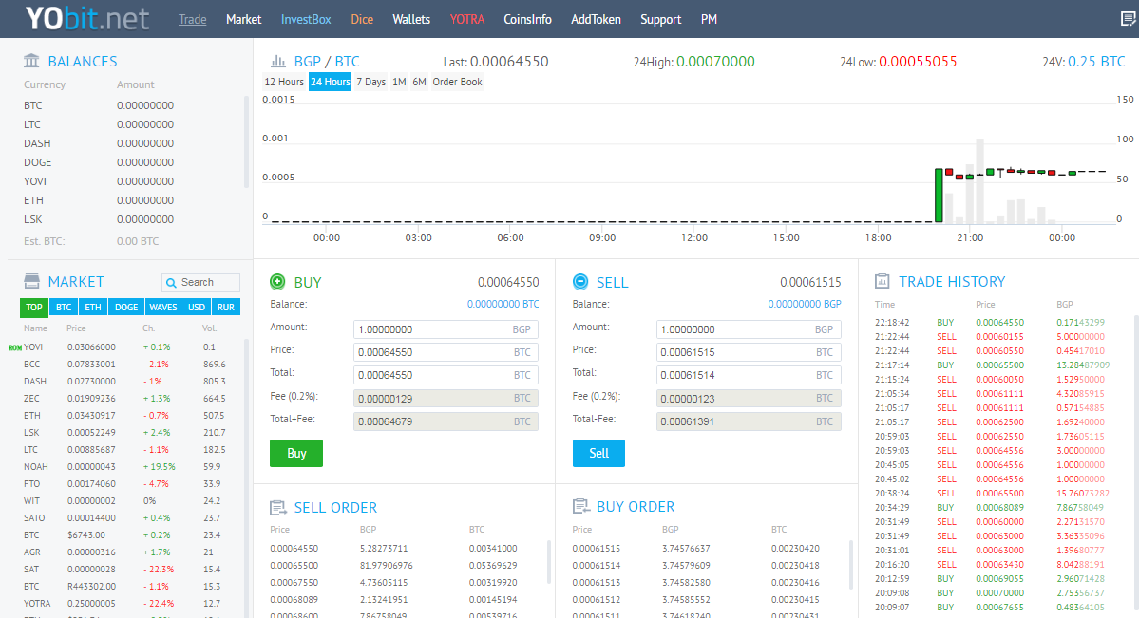This screenshot has height=618, width=1139.
Task: Switch chart to 7 Days
Action: [x=370, y=82]
